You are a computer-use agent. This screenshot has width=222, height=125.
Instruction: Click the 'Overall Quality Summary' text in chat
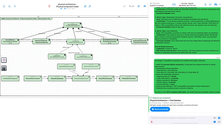(164, 47)
